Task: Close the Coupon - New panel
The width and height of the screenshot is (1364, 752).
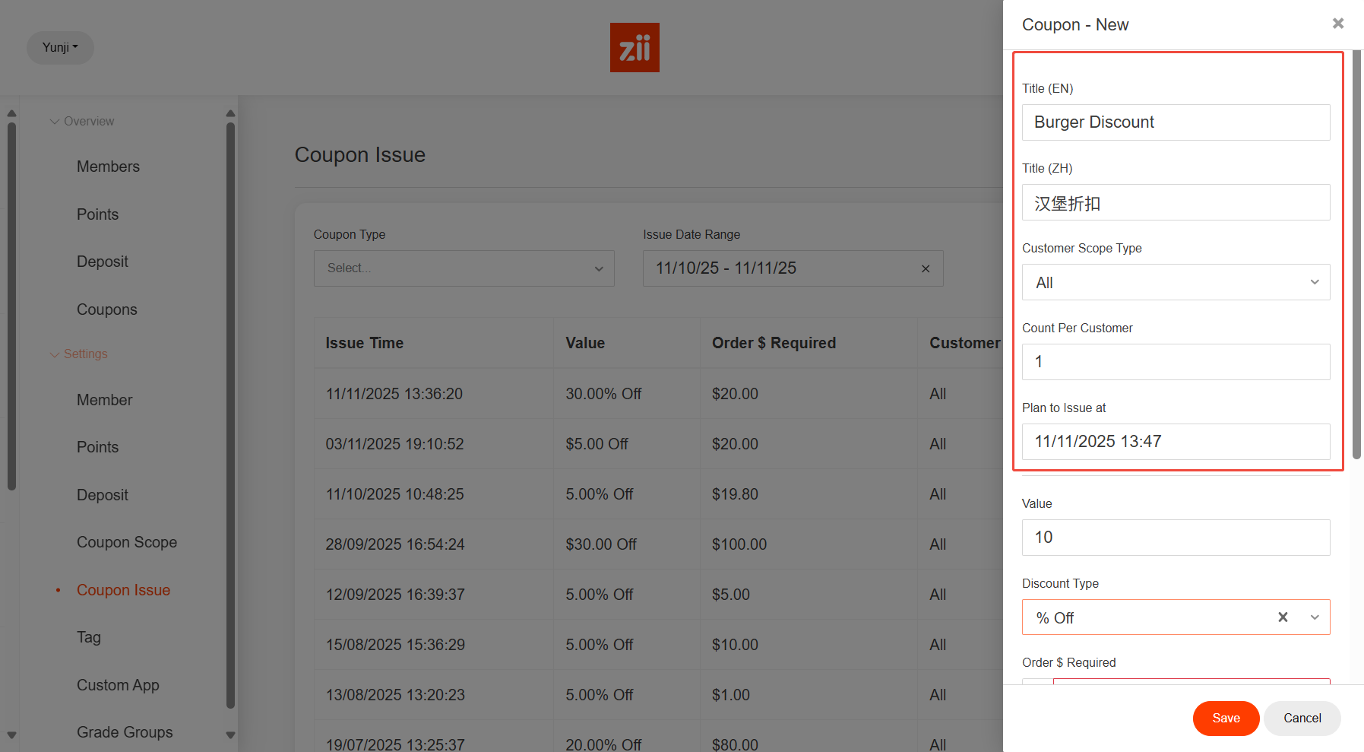Action: [1338, 24]
